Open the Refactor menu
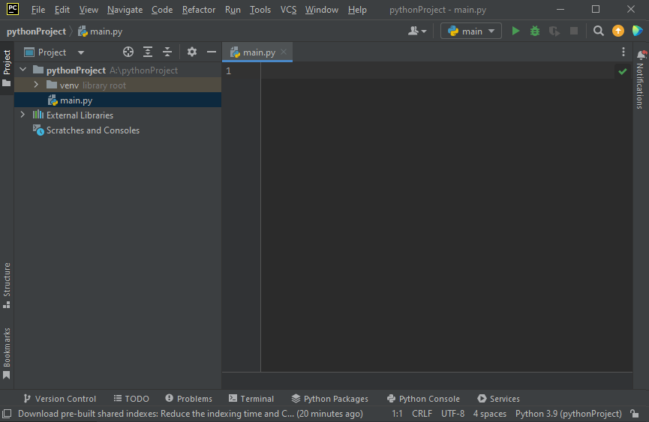Image resolution: width=649 pixels, height=422 pixels. 199,10
